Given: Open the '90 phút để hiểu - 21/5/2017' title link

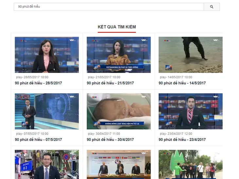Looking at the screenshot, I should click(x=110, y=83).
